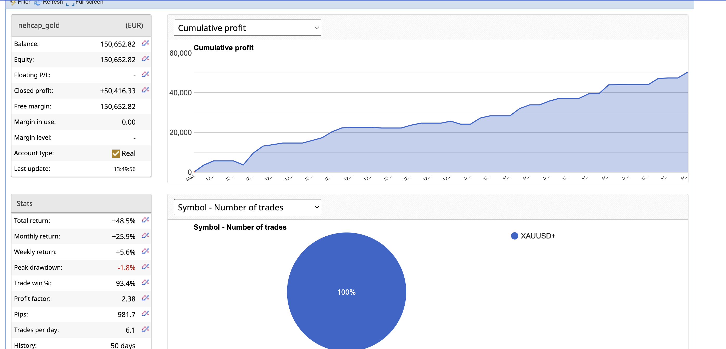
Task: Open the chart icon for Monthly return
Action: click(x=145, y=235)
